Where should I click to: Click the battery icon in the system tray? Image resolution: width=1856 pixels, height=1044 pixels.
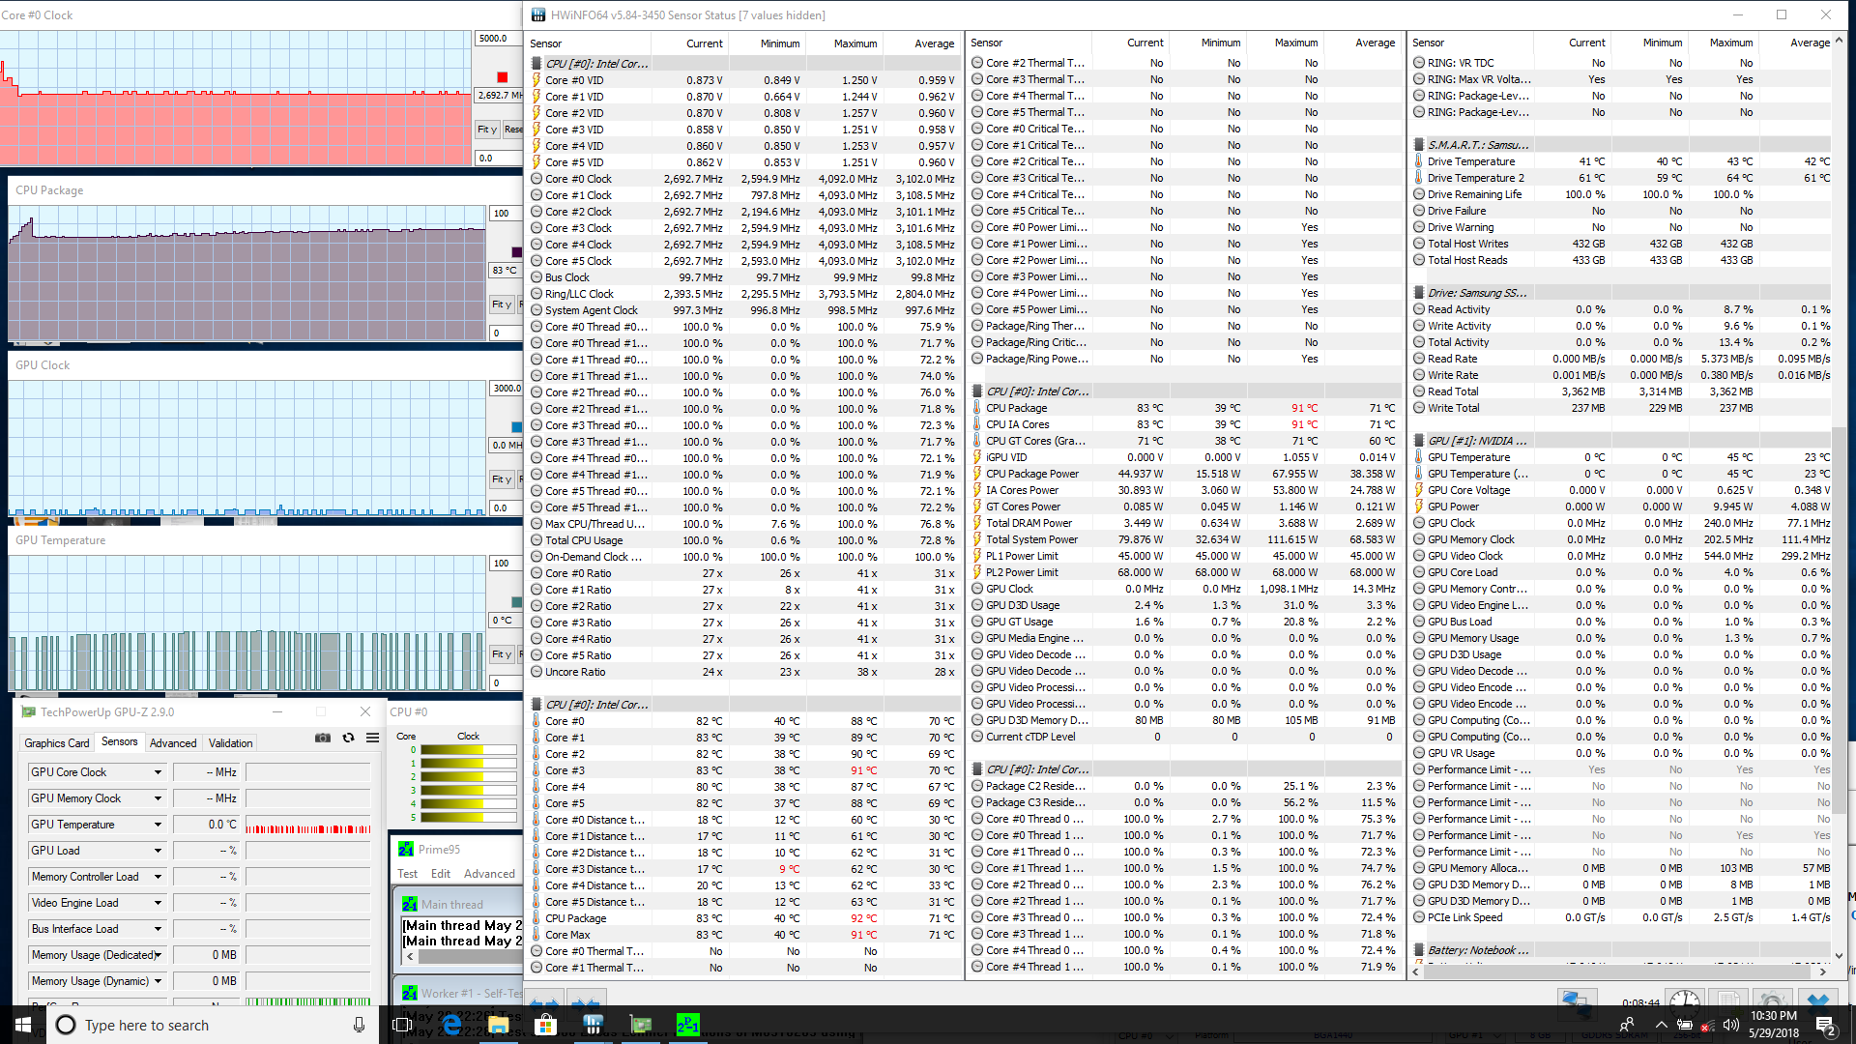(x=1685, y=1025)
